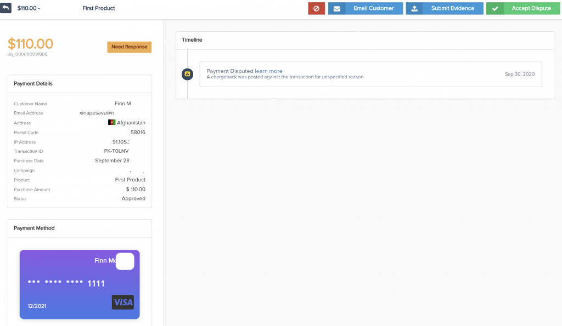Click the Sep 30, 2020 timeline date
The image size is (562, 326).
pyautogui.click(x=519, y=74)
